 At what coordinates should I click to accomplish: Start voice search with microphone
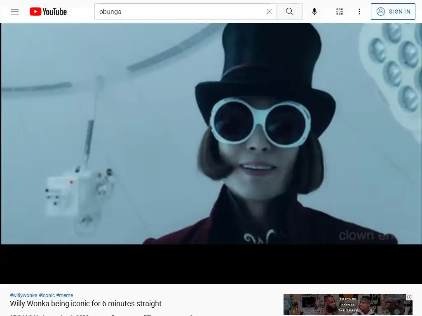tap(314, 12)
